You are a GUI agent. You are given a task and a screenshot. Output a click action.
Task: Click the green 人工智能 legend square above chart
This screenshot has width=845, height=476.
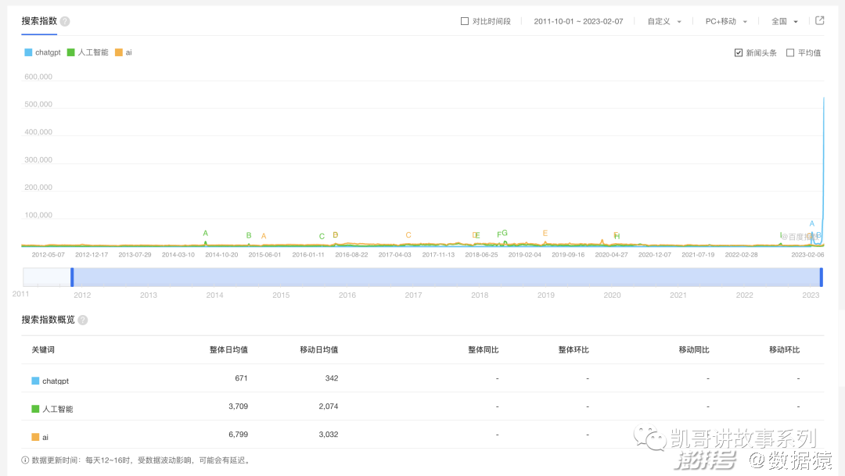pos(70,52)
